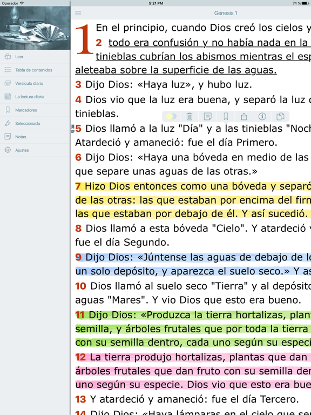Click the Tabla de contenidos list icon
311x415 pixels.
coord(8,70)
